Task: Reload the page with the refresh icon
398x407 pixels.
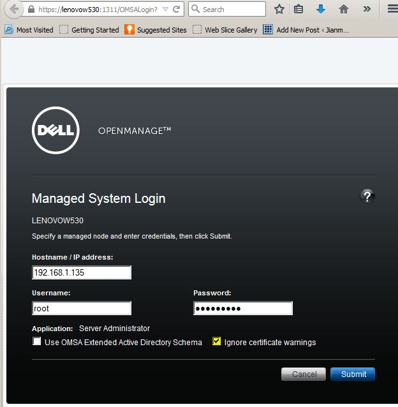Action: [x=177, y=10]
